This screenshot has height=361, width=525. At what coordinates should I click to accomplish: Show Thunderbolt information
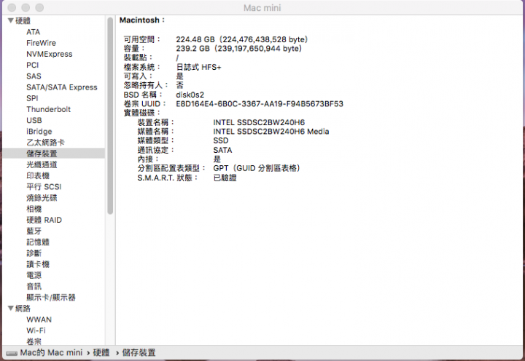[x=49, y=109]
